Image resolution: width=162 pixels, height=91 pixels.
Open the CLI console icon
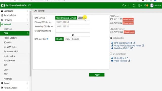[129, 6]
